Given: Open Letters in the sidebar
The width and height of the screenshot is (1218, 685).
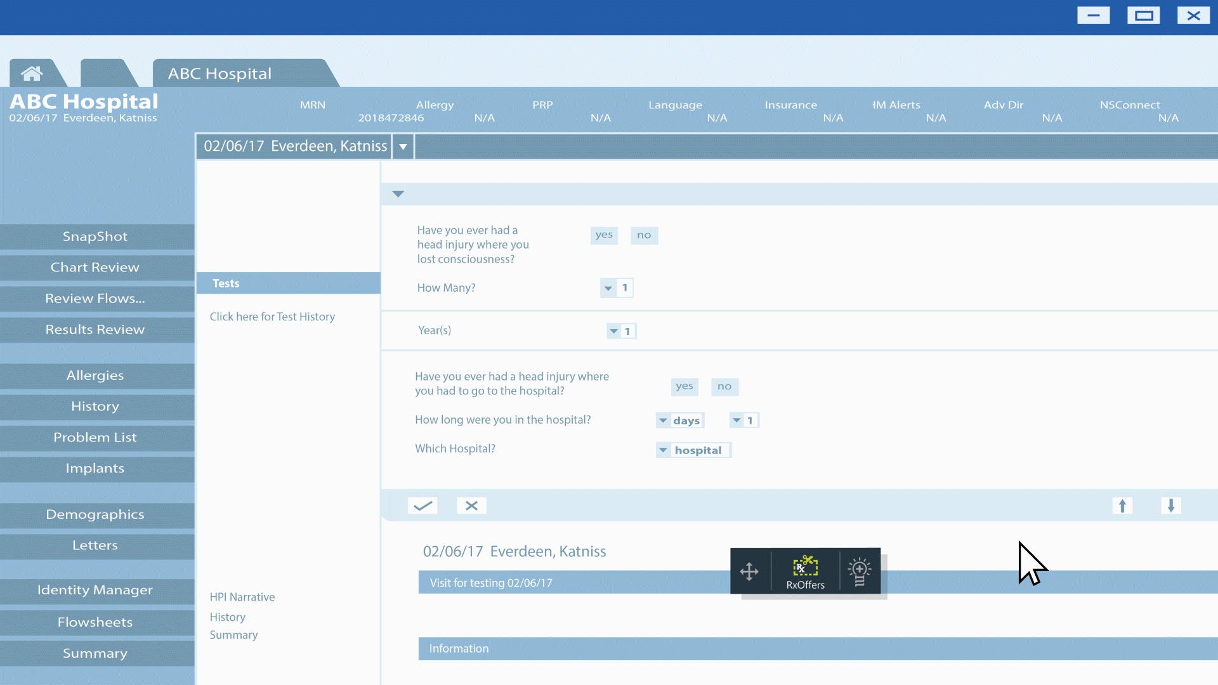Looking at the screenshot, I should click(96, 545).
